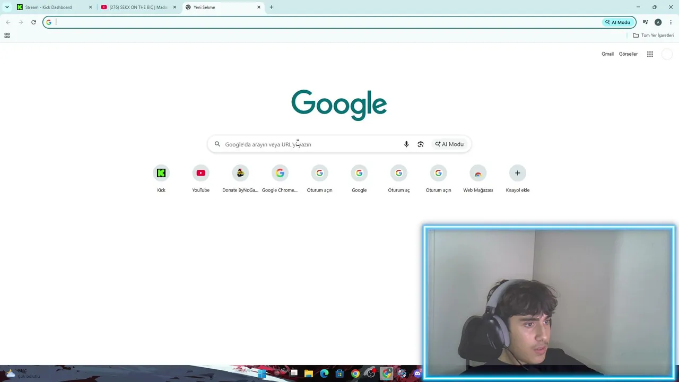Open File Explorer from the taskbar
Viewport: 679px width, 382px height.
click(309, 374)
